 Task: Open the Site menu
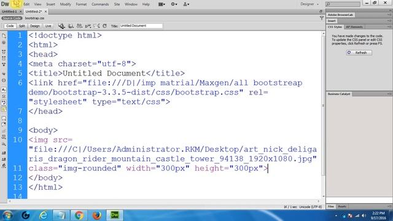[x=117, y=4]
